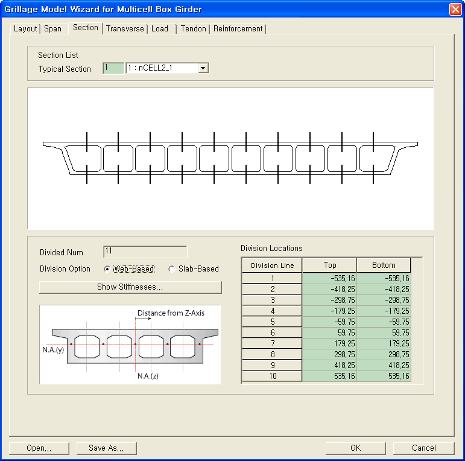Select Bottom value -298.75 in row 3
Screen dimensions: 465x461
[384, 300]
